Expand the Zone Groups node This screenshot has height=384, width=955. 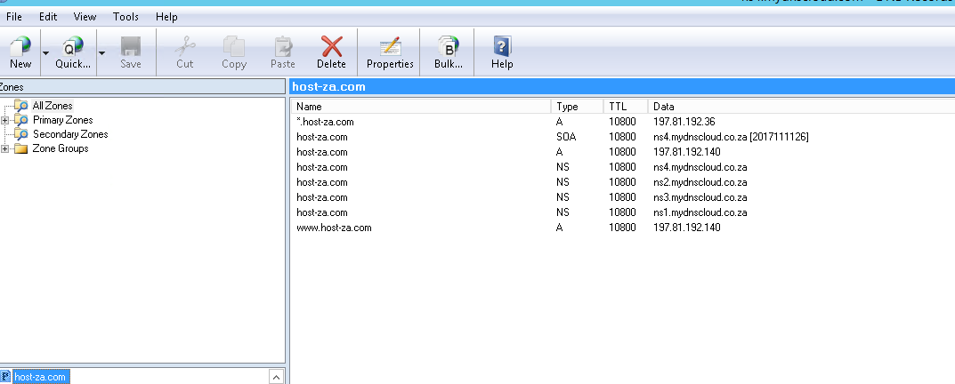pos(4,148)
